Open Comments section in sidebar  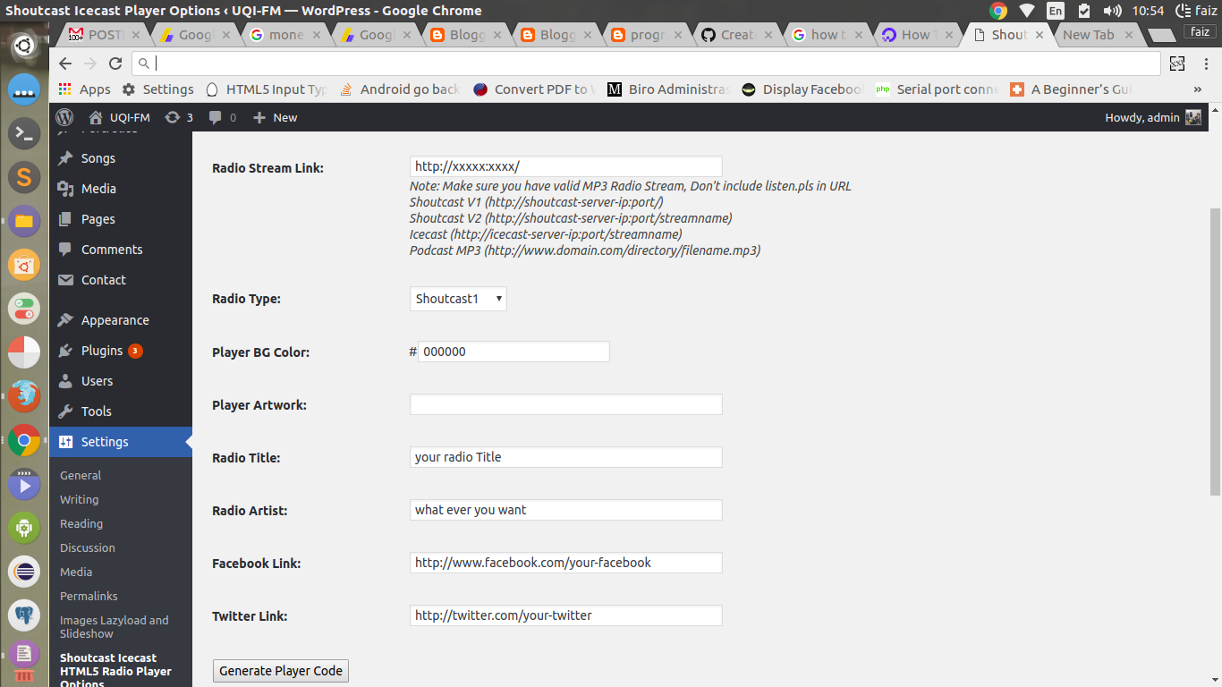[112, 250]
